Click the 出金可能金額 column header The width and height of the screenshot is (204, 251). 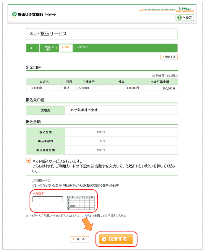coord(160,82)
